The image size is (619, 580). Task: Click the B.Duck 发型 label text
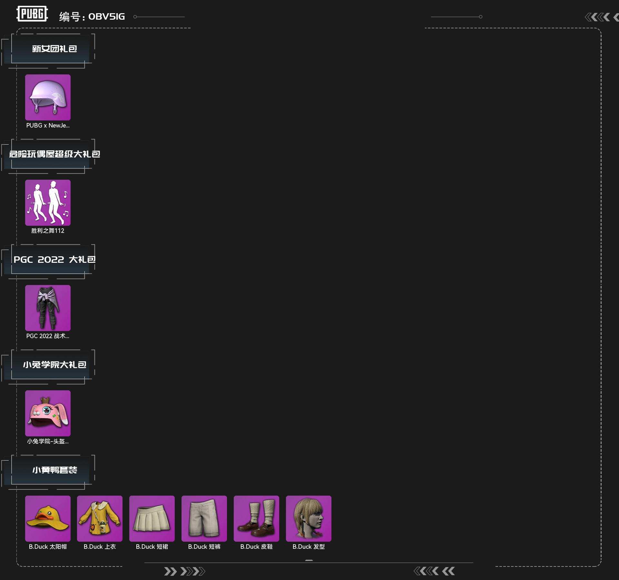309,547
